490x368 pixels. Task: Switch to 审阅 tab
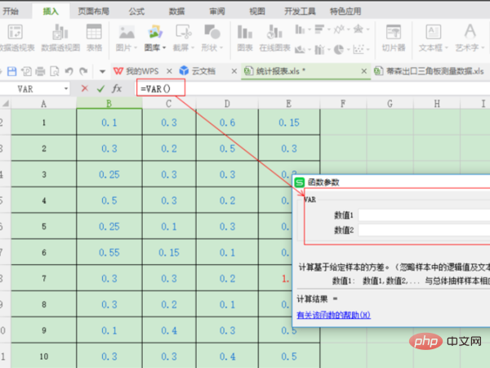[x=217, y=11]
